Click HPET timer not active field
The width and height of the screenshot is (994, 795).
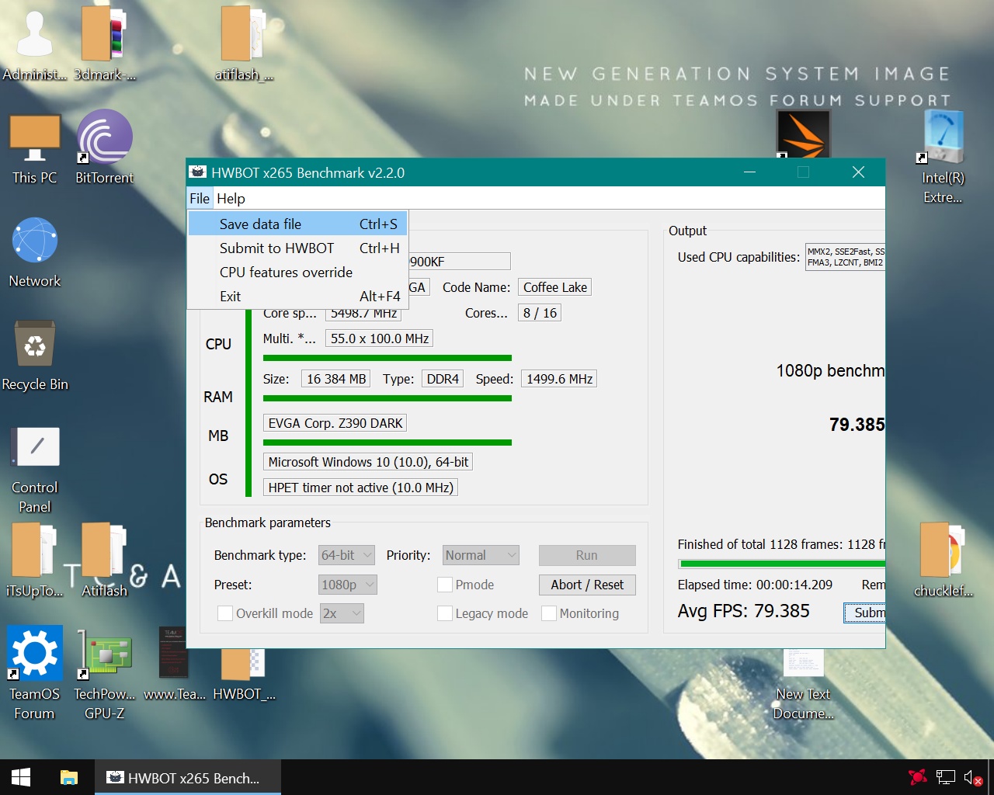coord(360,488)
